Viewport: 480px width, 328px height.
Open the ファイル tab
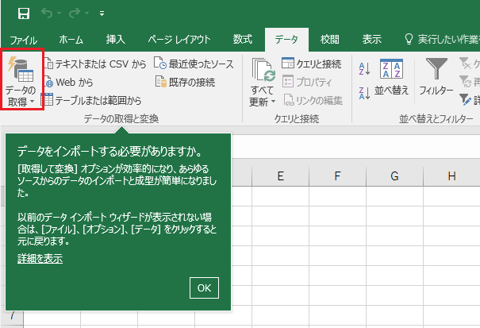tap(23, 40)
